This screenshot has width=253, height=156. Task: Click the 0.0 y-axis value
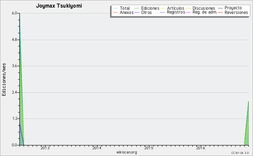[x=14, y=145]
